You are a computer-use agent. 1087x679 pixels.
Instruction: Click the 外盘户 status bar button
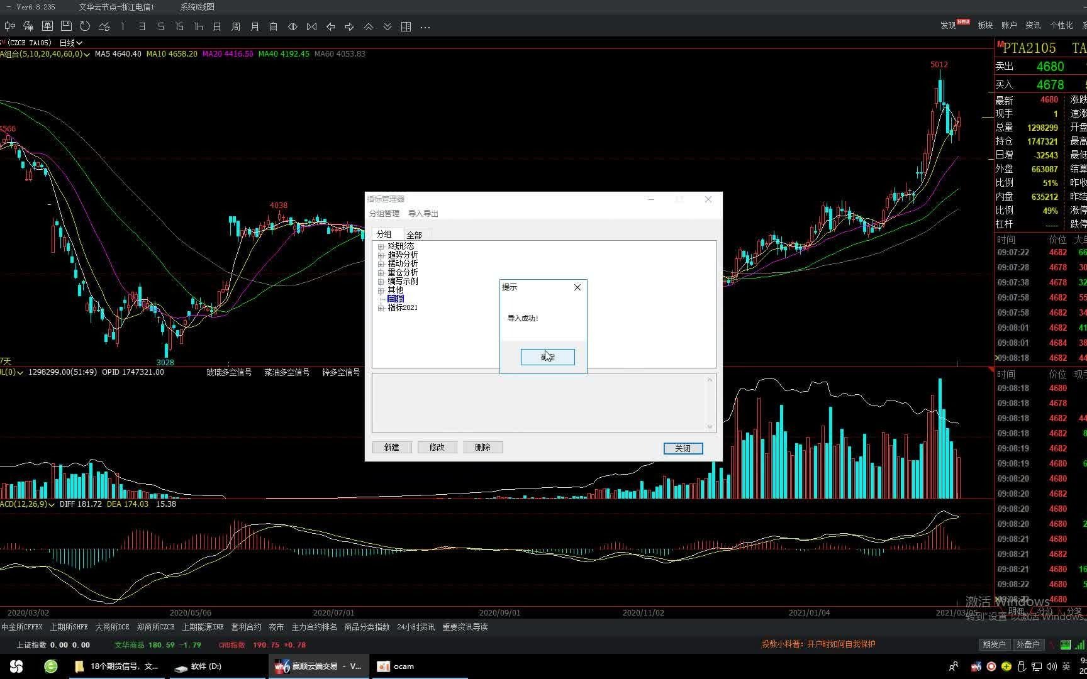[1028, 644]
